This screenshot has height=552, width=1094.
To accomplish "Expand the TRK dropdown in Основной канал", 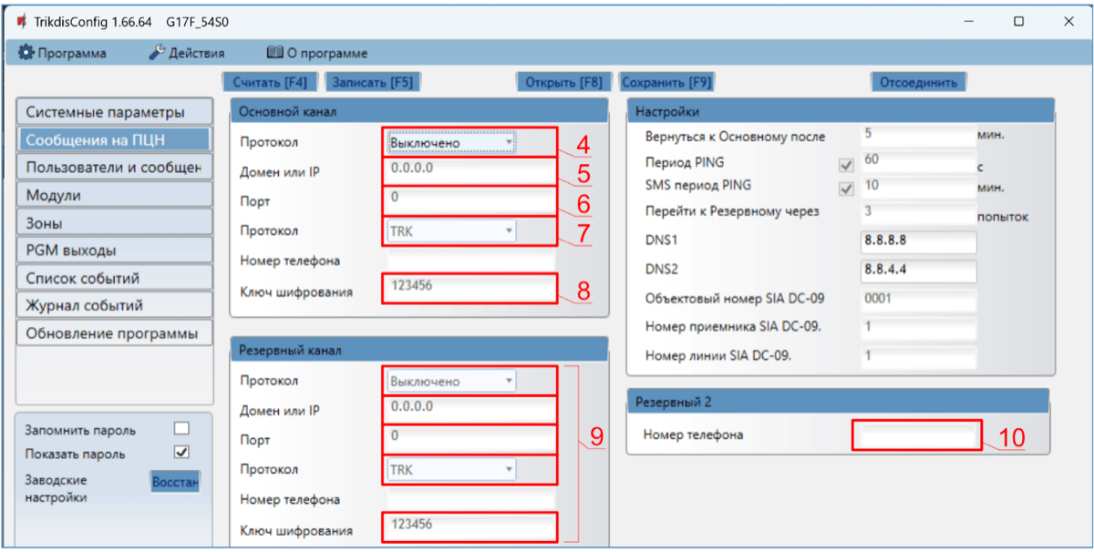I will point(451,231).
